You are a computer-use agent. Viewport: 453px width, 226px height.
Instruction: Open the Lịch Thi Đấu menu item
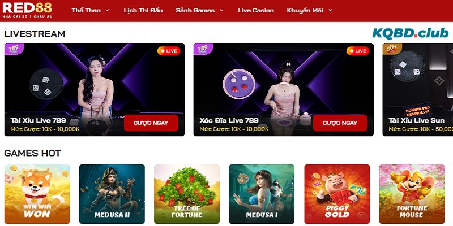click(x=143, y=10)
